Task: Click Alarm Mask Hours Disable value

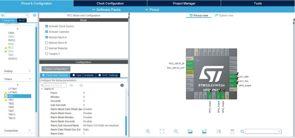Action: (x=87, y=113)
